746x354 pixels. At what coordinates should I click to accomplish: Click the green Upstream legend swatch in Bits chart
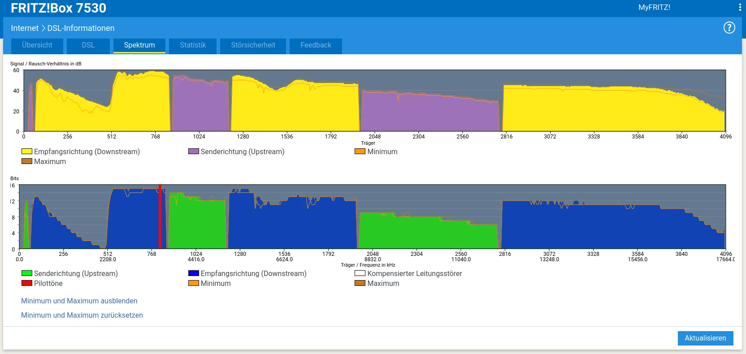coord(27,273)
